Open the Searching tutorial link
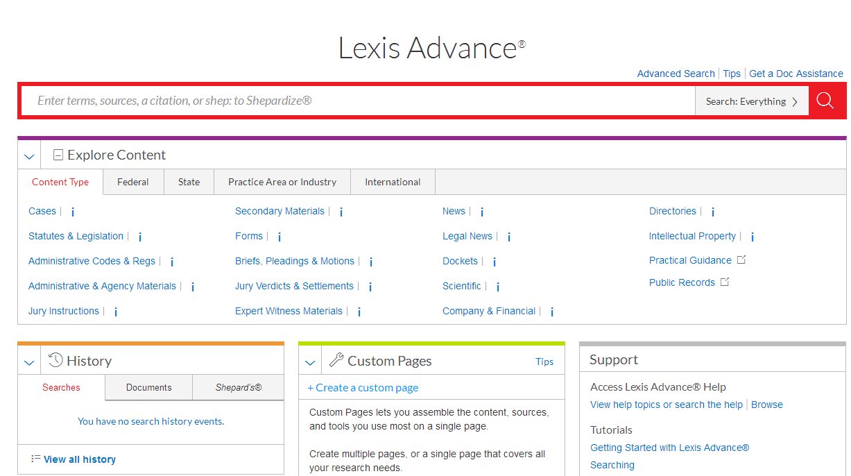This screenshot has width=851, height=476. [x=612, y=465]
